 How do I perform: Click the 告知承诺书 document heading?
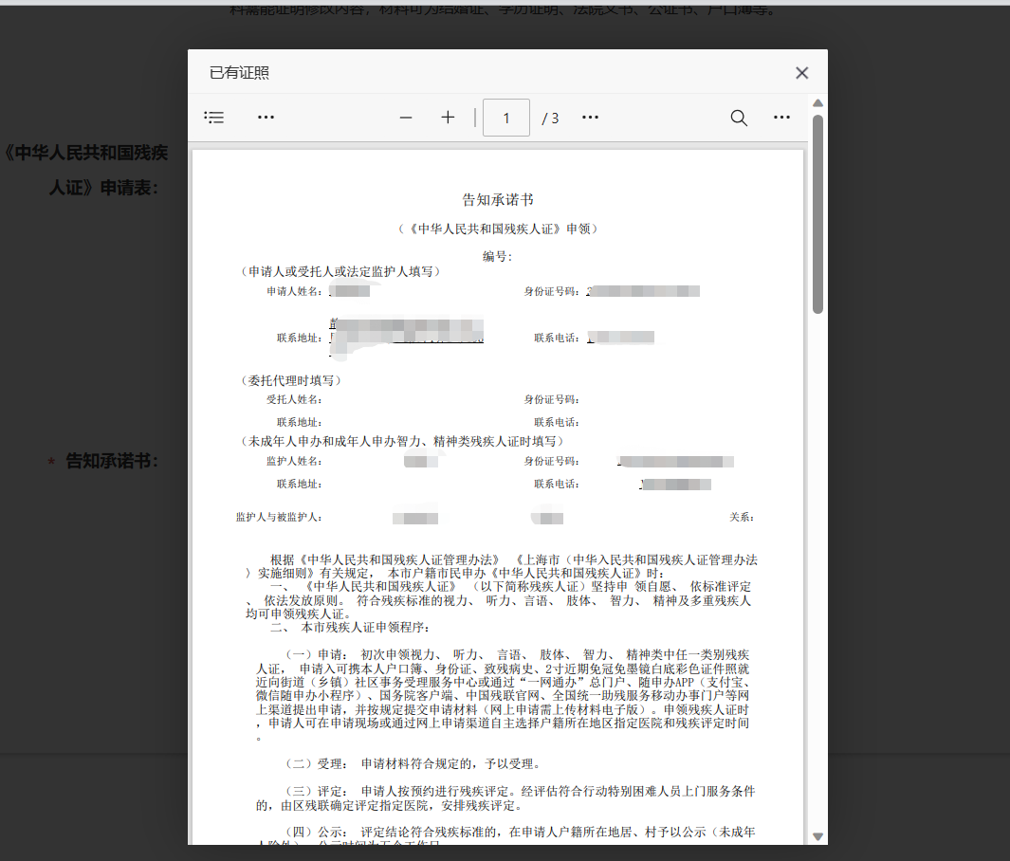pos(498,200)
